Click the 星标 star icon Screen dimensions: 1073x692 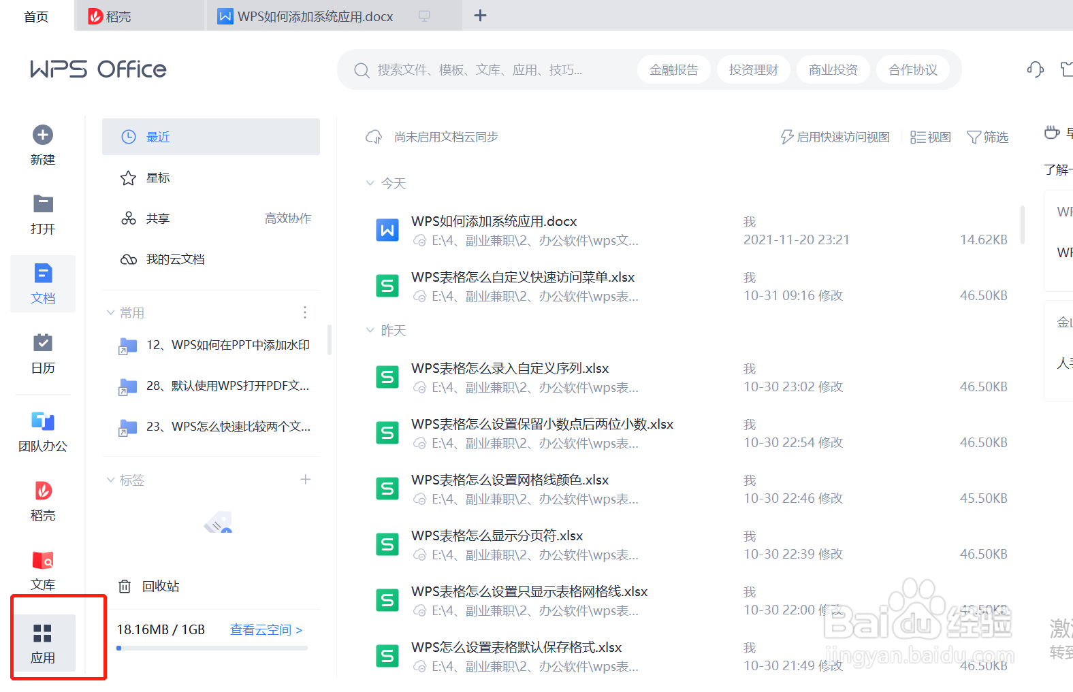click(x=128, y=178)
